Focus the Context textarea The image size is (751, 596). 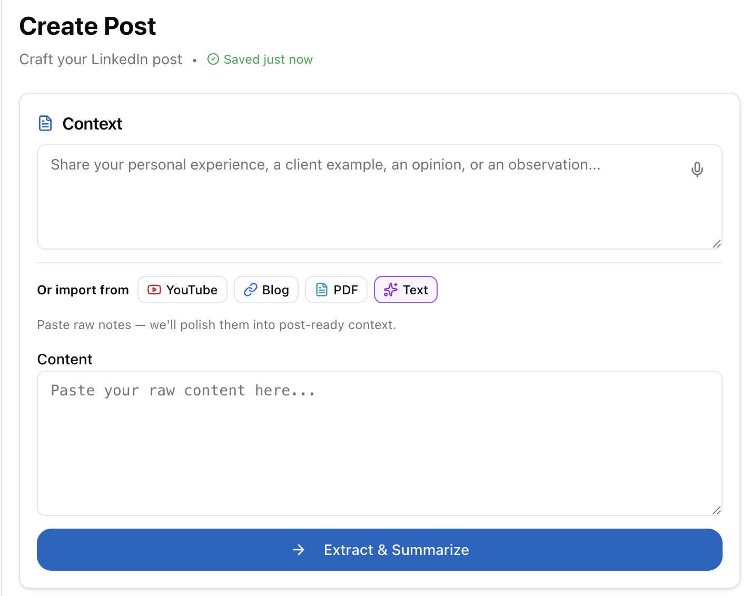click(379, 197)
